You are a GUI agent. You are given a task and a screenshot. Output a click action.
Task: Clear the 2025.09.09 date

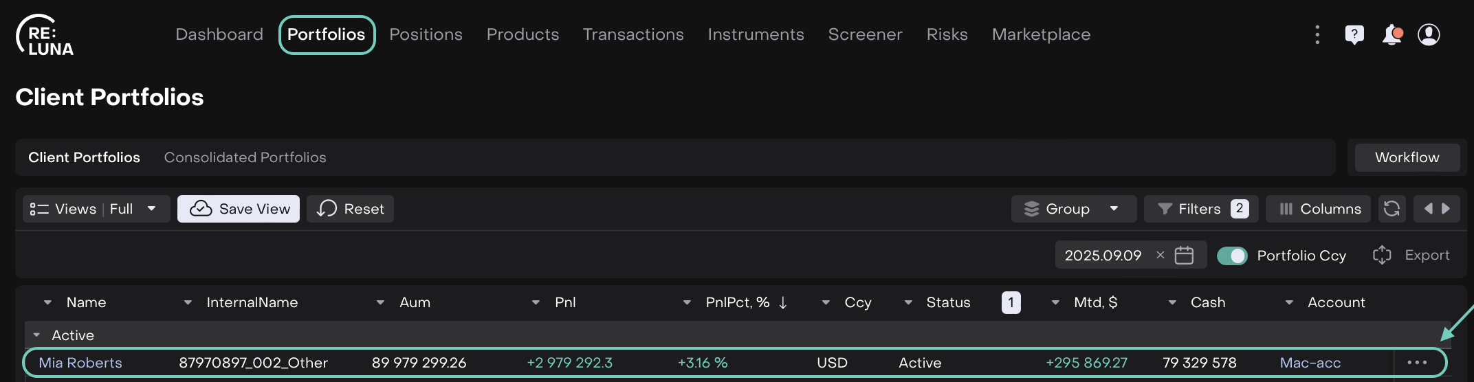click(1160, 255)
